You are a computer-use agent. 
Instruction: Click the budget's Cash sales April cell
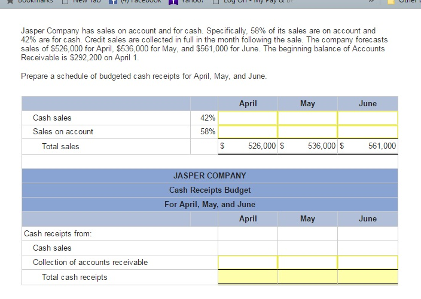coord(248,248)
